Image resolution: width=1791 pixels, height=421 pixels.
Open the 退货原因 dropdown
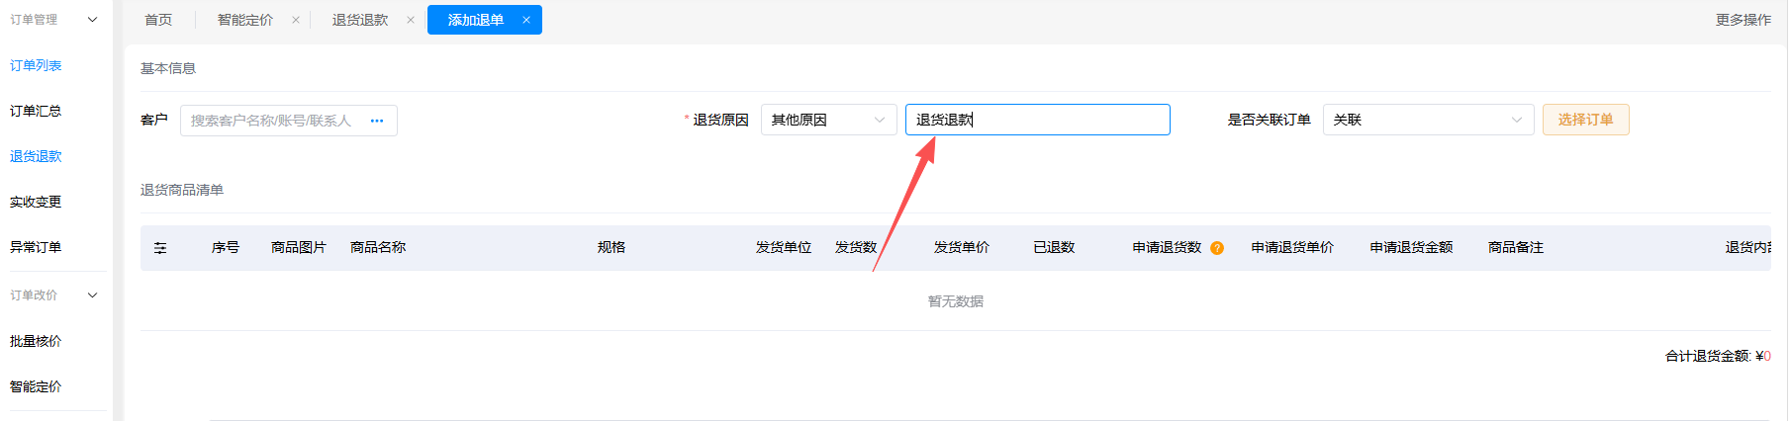point(828,120)
